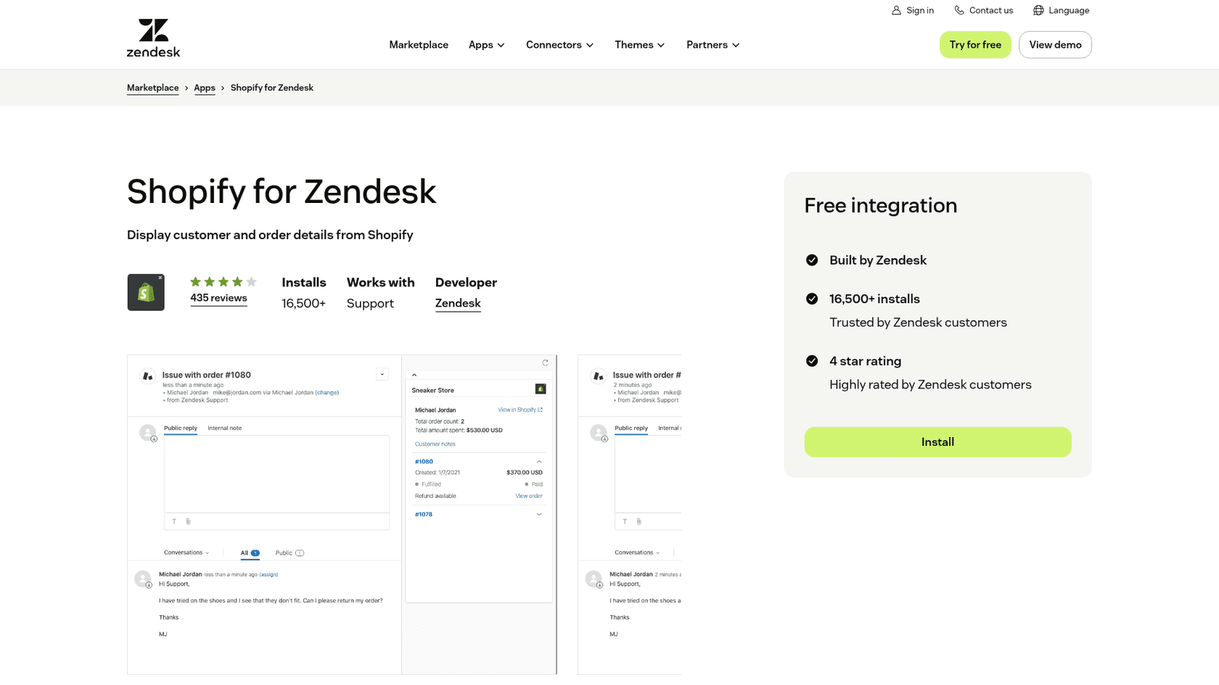Image resolution: width=1219 pixels, height=685 pixels.
Task: Click the Free integration heading
Action: pyautogui.click(x=881, y=206)
